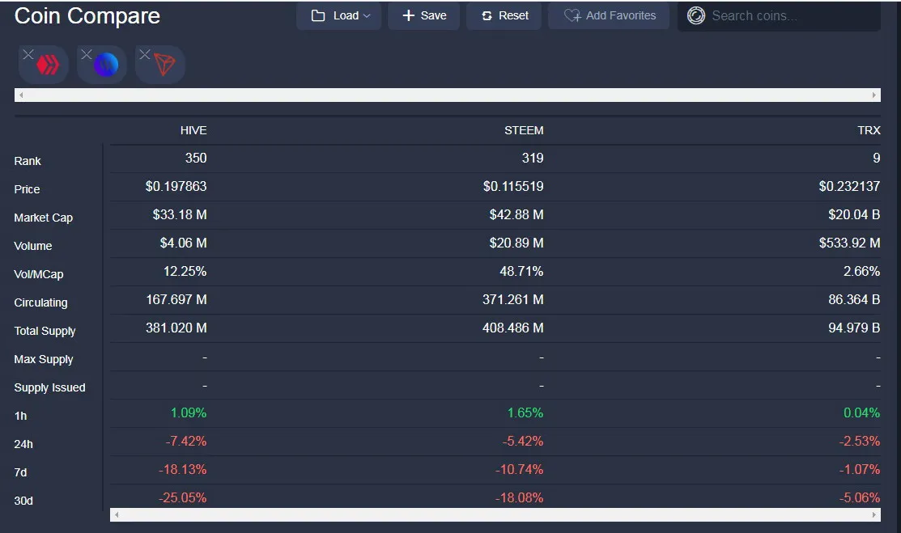Remove STEEM coin with its X

[86, 54]
